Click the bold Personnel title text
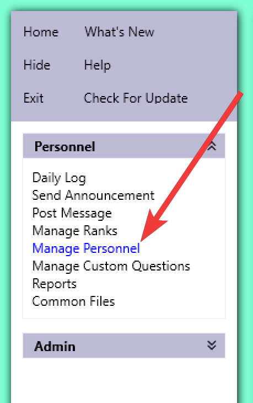The image size is (253, 403). tap(65, 146)
